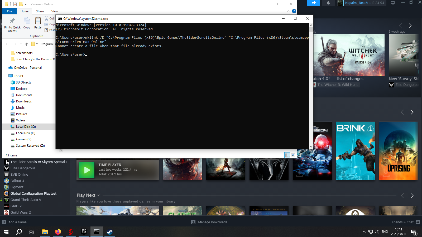The image size is (422, 237).
Task: Open Friends & Chat in Steam
Action: 406,222
